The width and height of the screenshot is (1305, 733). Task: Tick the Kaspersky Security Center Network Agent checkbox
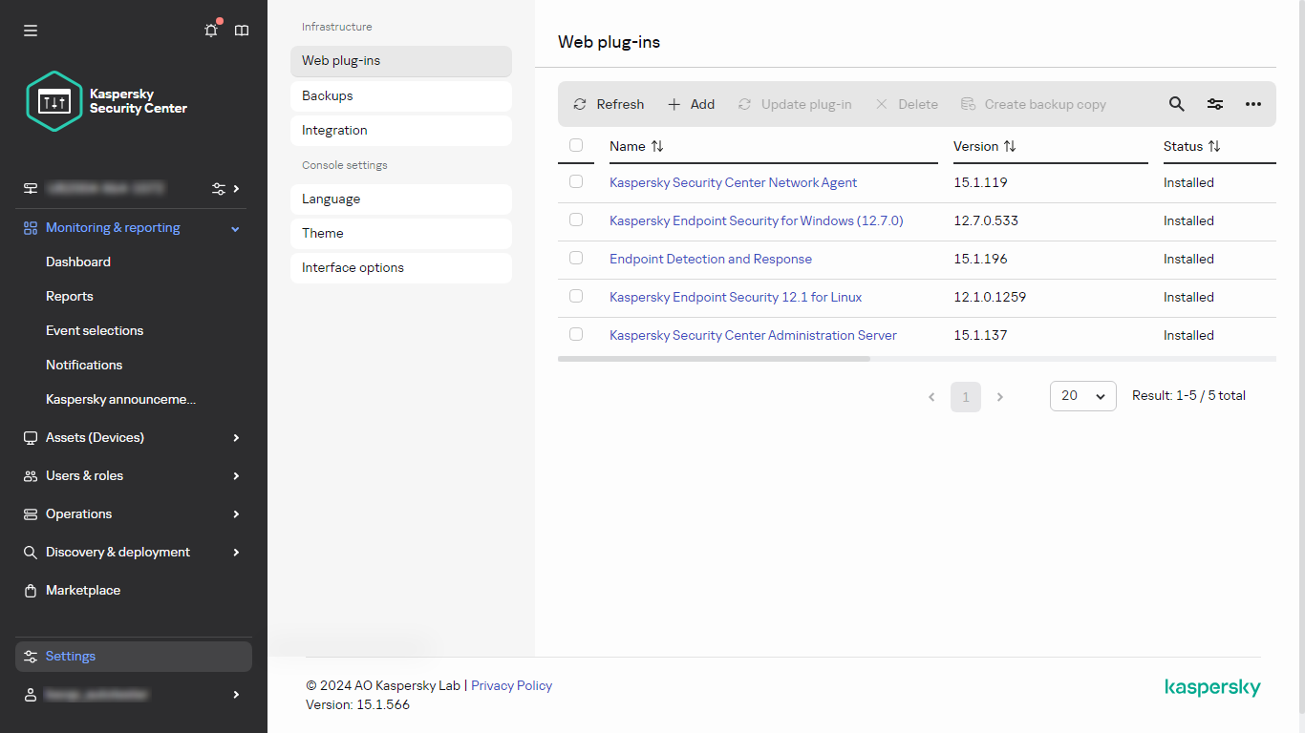pyautogui.click(x=576, y=181)
